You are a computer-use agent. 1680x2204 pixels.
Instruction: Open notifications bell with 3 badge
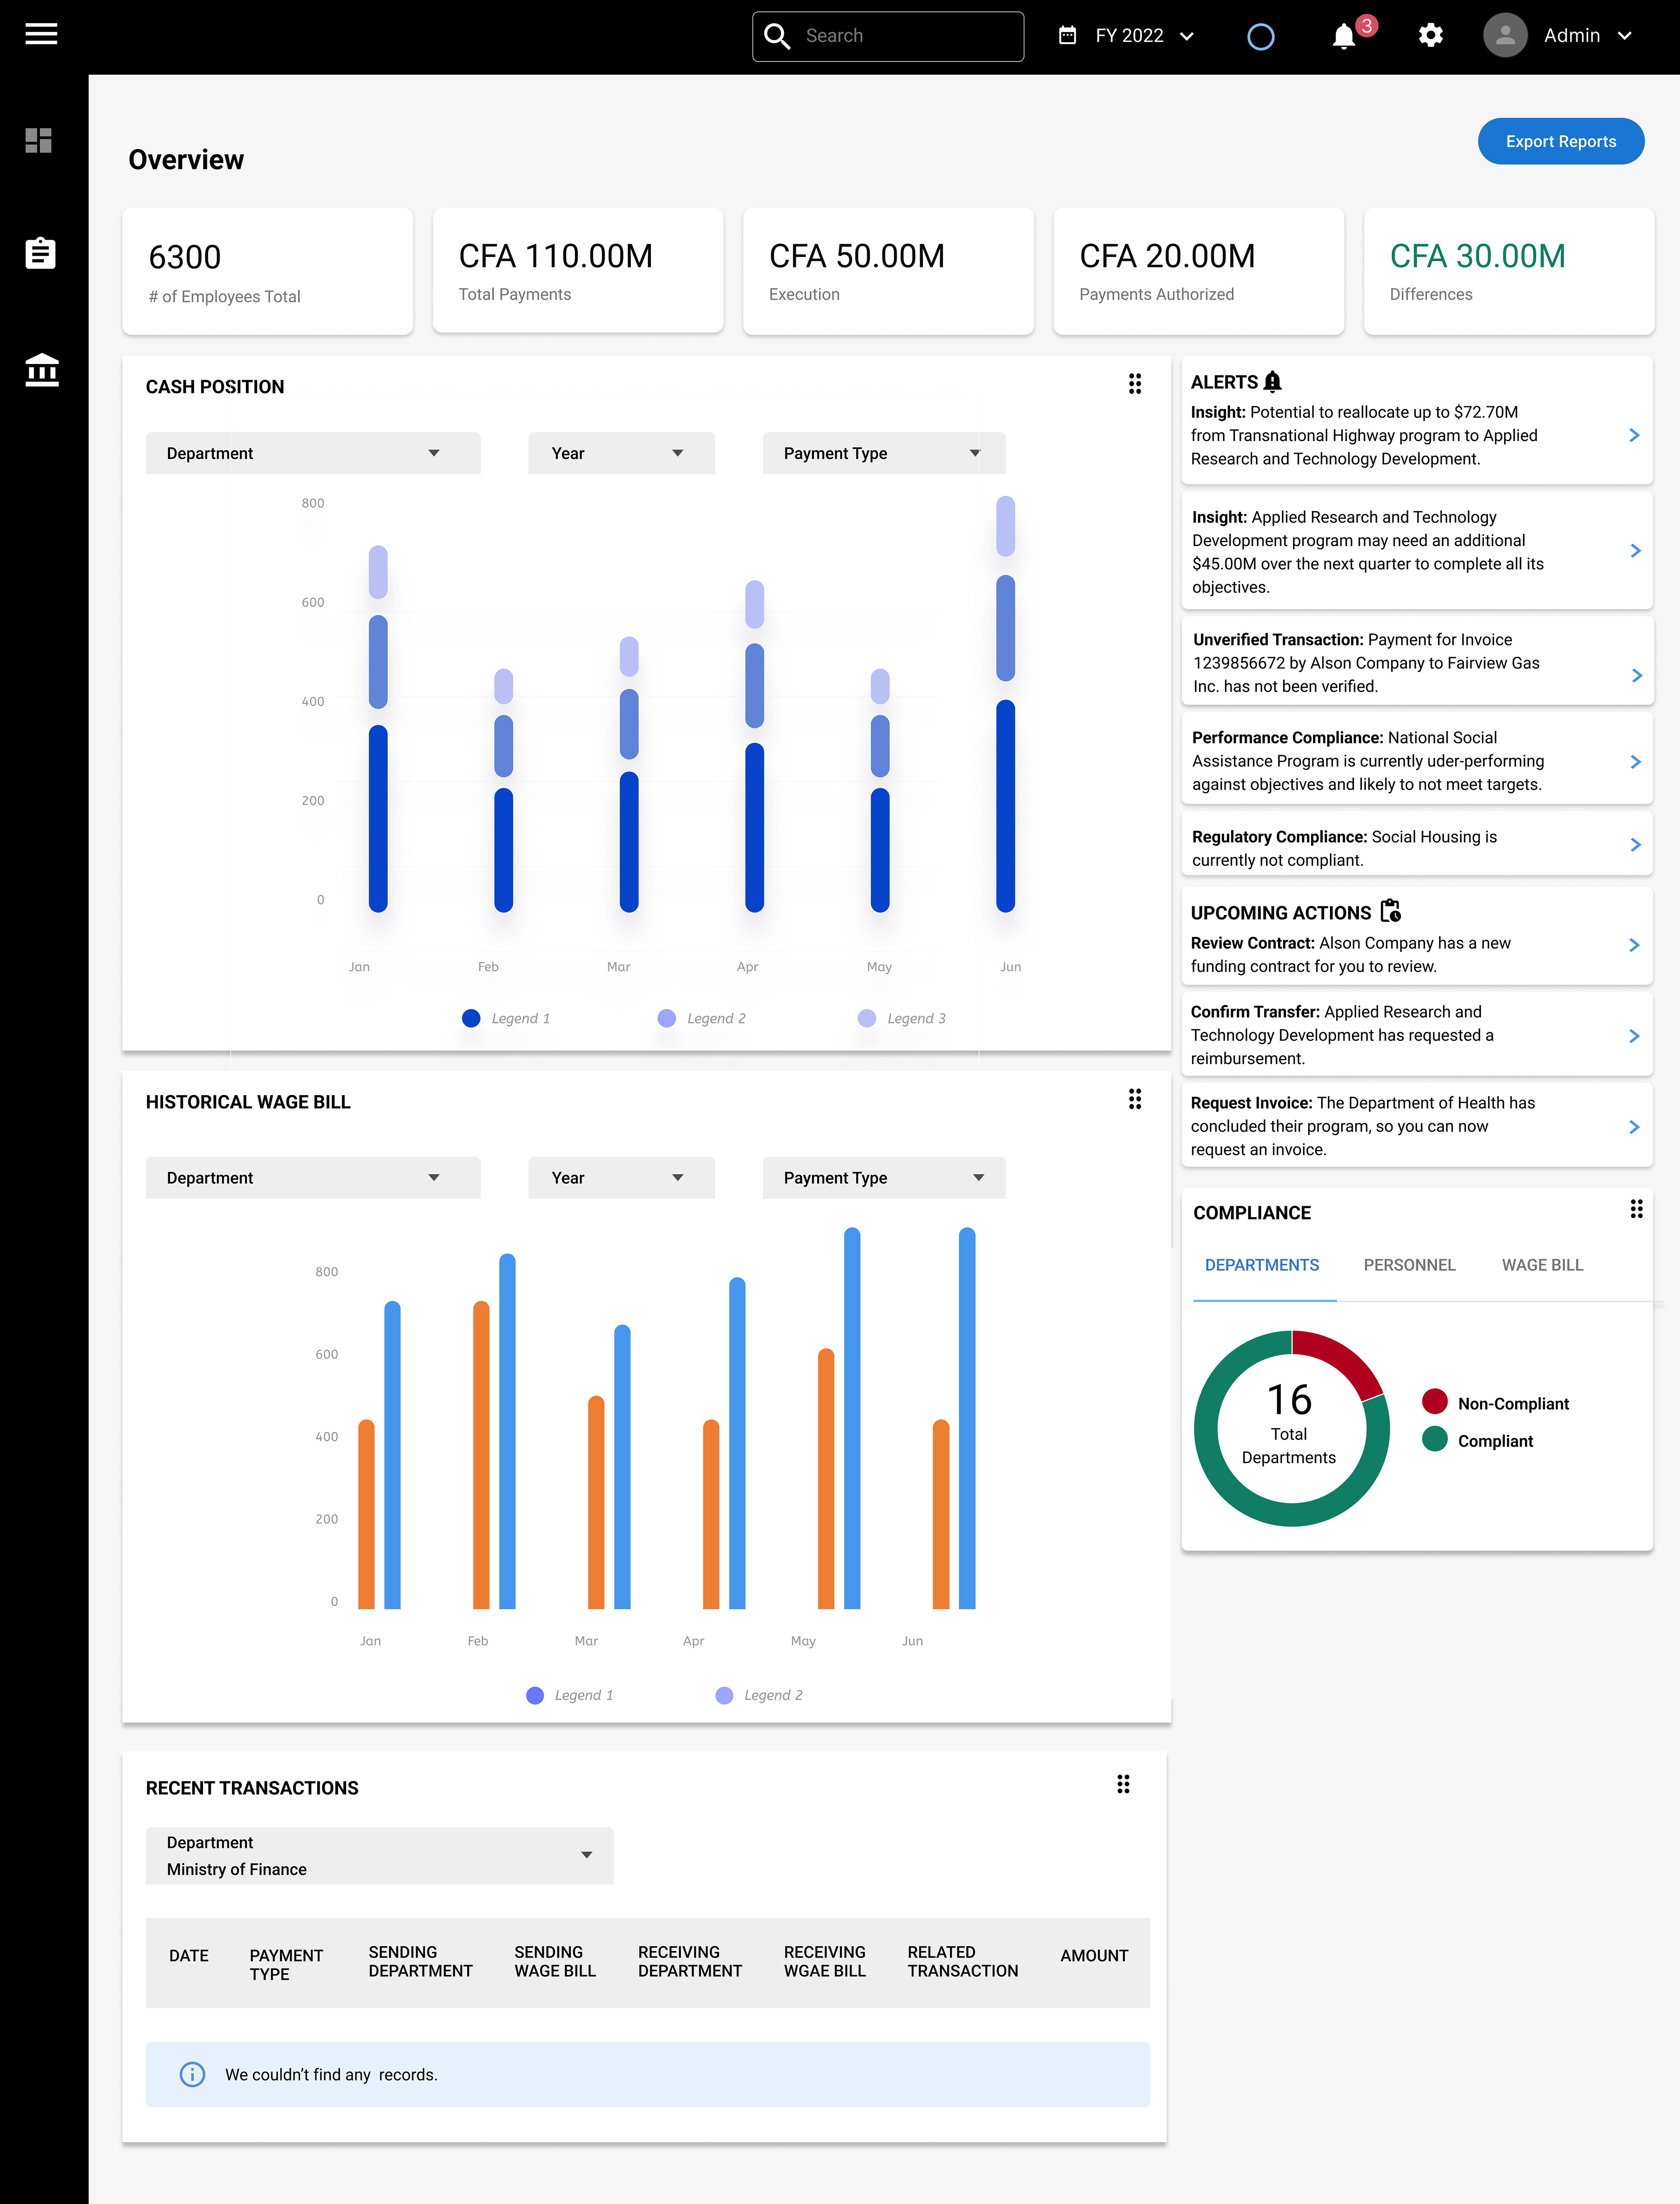(x=1345, y=36)
